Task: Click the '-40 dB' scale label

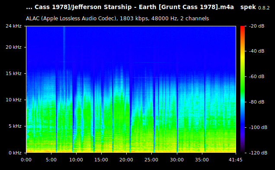Action: 256,51
